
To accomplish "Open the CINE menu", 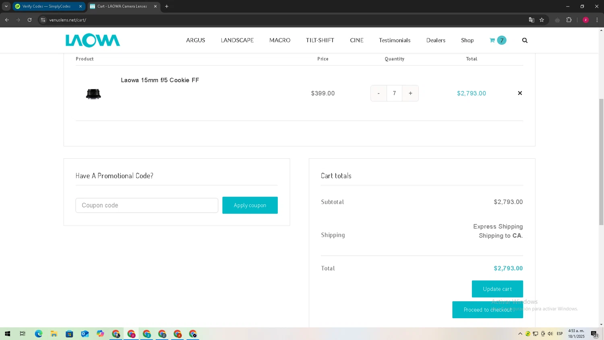I will pyautogui.click(x=357, y=40).
